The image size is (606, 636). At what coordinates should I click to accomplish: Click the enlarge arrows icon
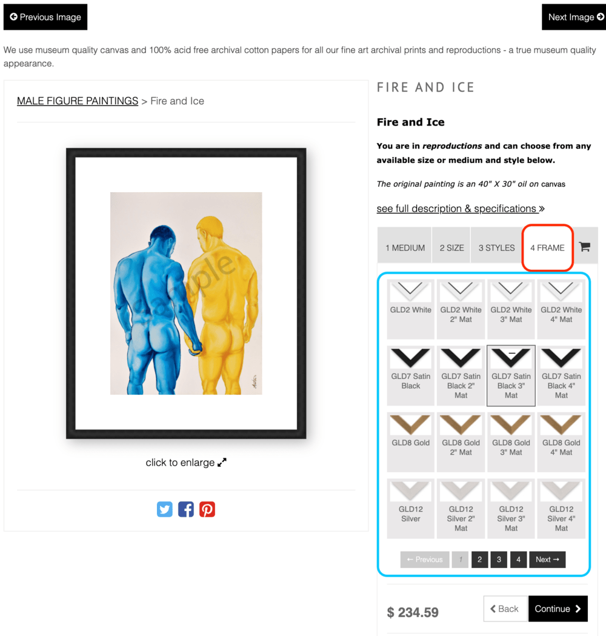click(222, 463)
